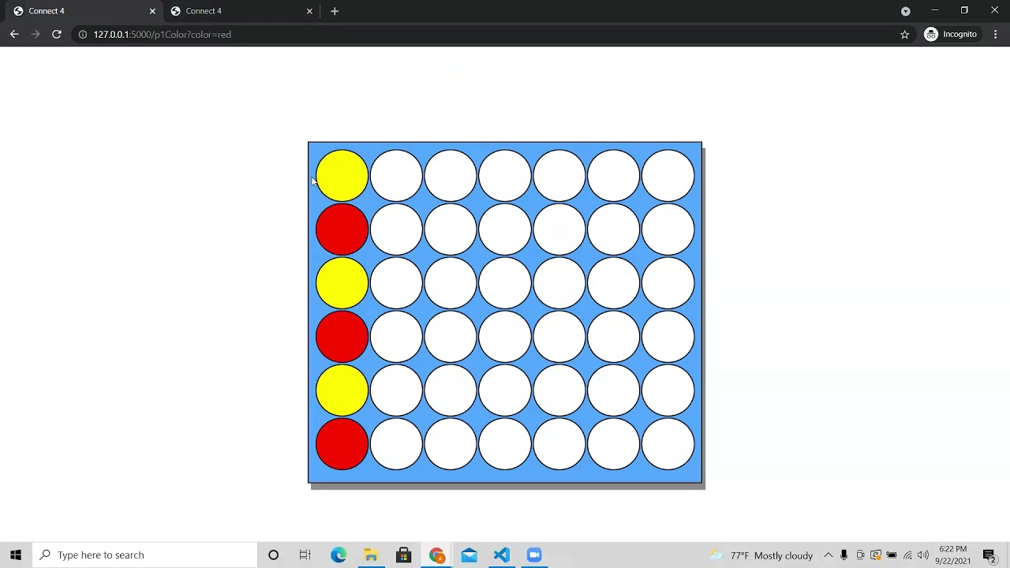1010x568 pixels.
Task: Open the Chrome three-dot menu
Action: coord(996,34)
